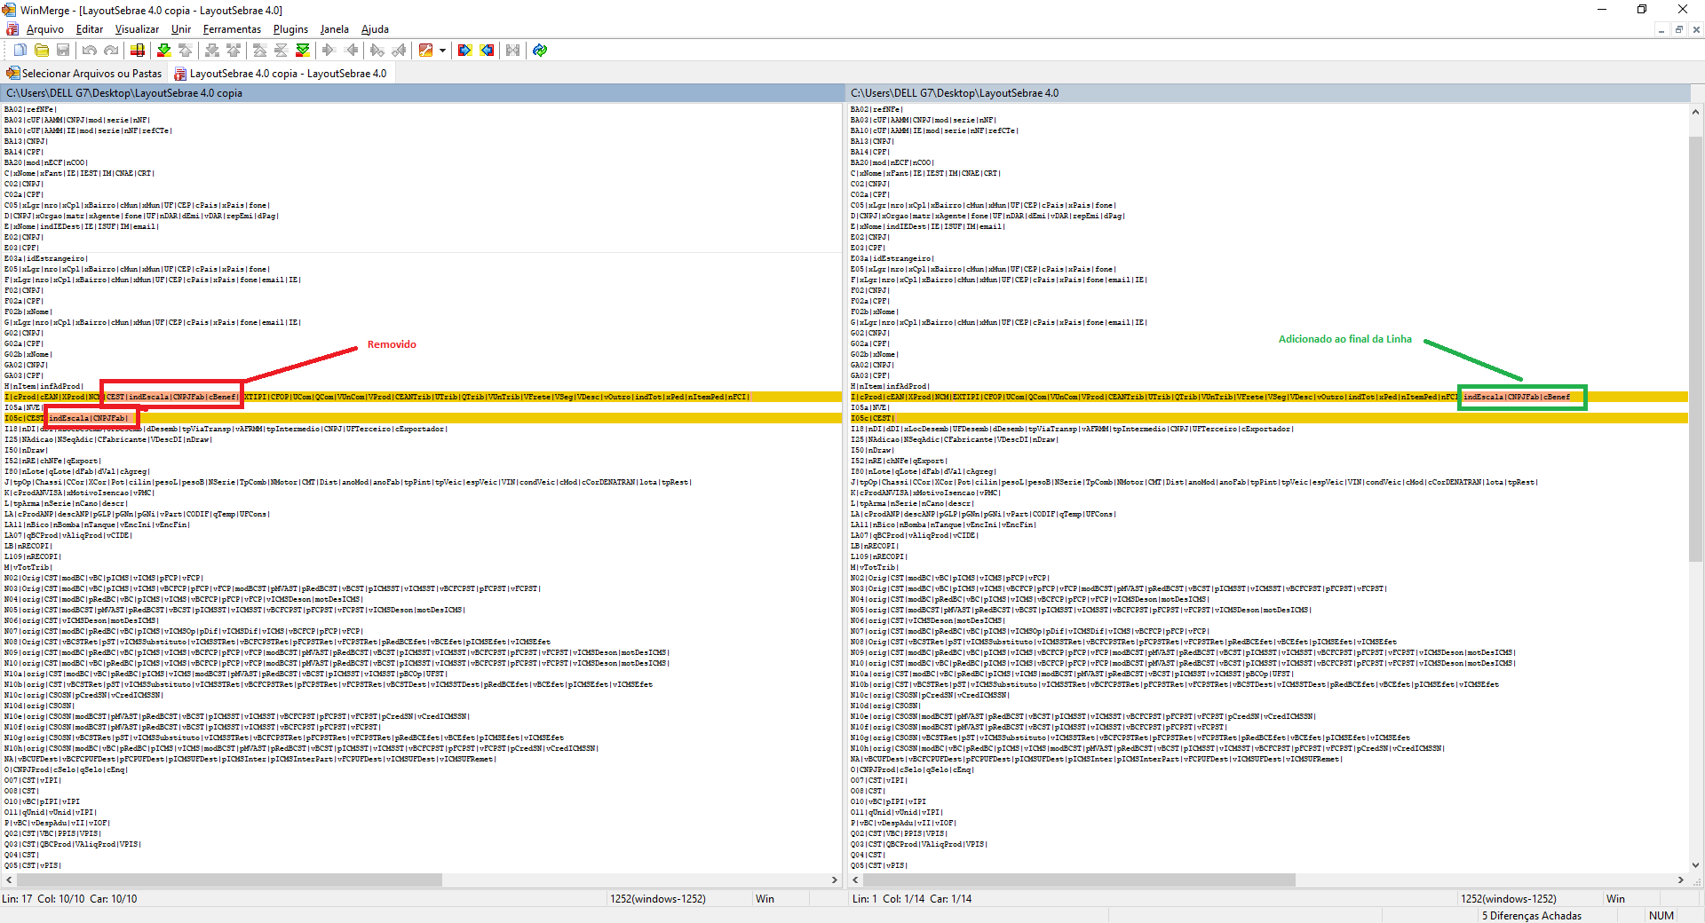Click 'M|vTotTrib|' line in left pane
Viewport: 1705px width, 923px height.
coord(28,567)
